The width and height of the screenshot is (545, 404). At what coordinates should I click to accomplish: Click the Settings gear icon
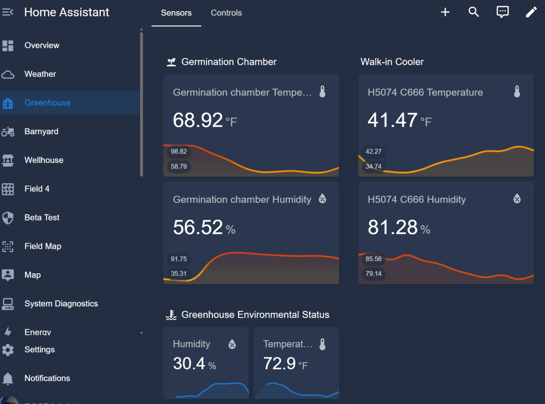[8, 350]
